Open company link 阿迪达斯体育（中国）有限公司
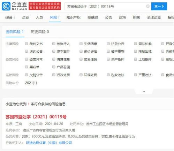 point(49,143)
